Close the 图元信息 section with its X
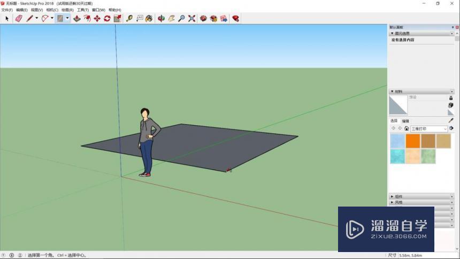 coord(452,34)
